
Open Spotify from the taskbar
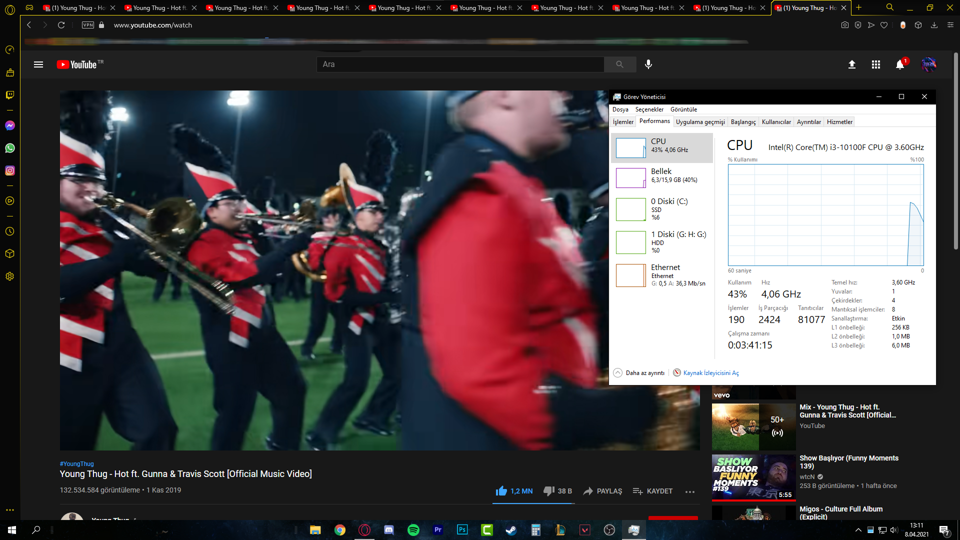tap(413, 530)
